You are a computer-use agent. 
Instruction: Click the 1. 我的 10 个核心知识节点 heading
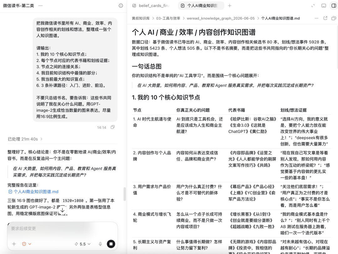point(166,97)
